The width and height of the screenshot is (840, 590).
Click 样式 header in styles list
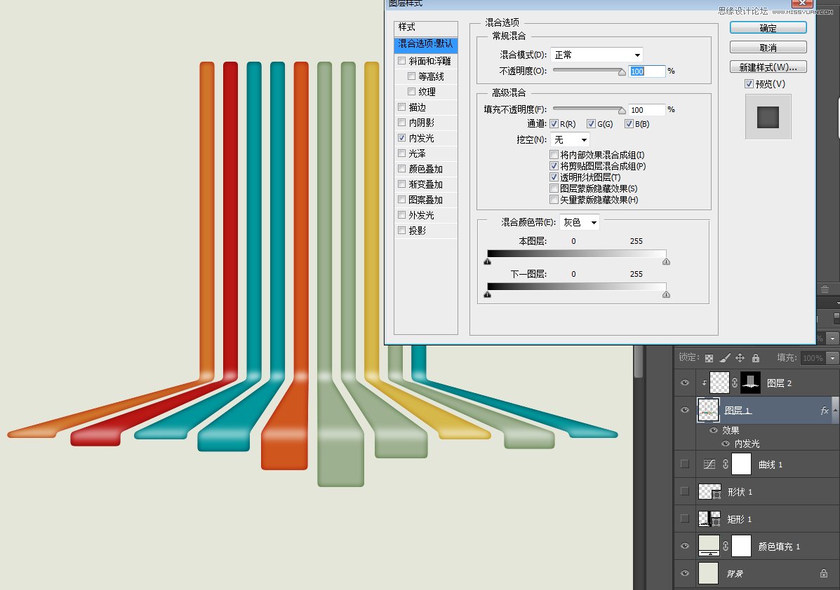[426, 27]
